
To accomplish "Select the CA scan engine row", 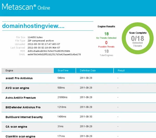I will tap(79, 127).
